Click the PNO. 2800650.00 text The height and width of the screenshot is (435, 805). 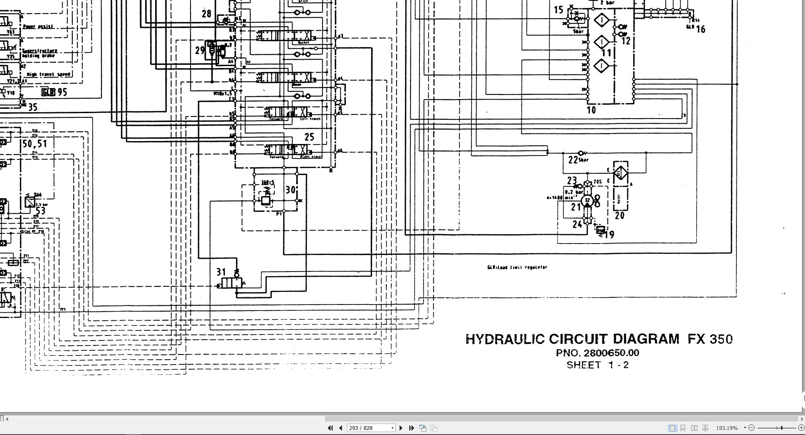click(x=598, y=353)
